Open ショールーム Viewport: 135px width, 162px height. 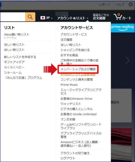[13, 73]
